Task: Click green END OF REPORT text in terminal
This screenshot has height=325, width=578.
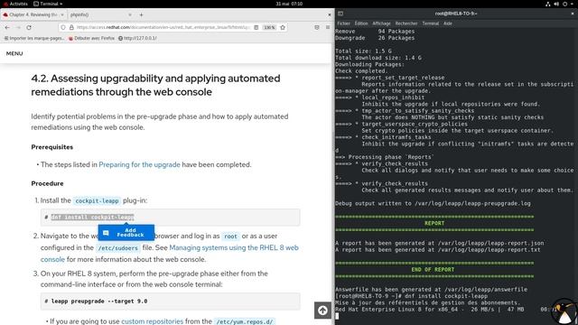Action: coord(433,270)
